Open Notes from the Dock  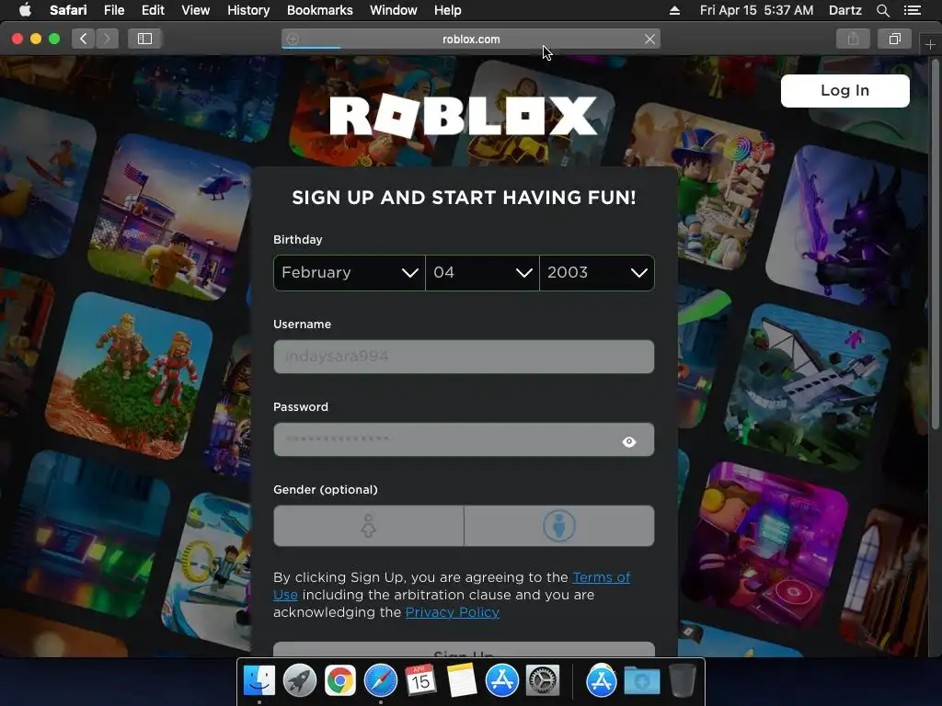coord(462,680)
